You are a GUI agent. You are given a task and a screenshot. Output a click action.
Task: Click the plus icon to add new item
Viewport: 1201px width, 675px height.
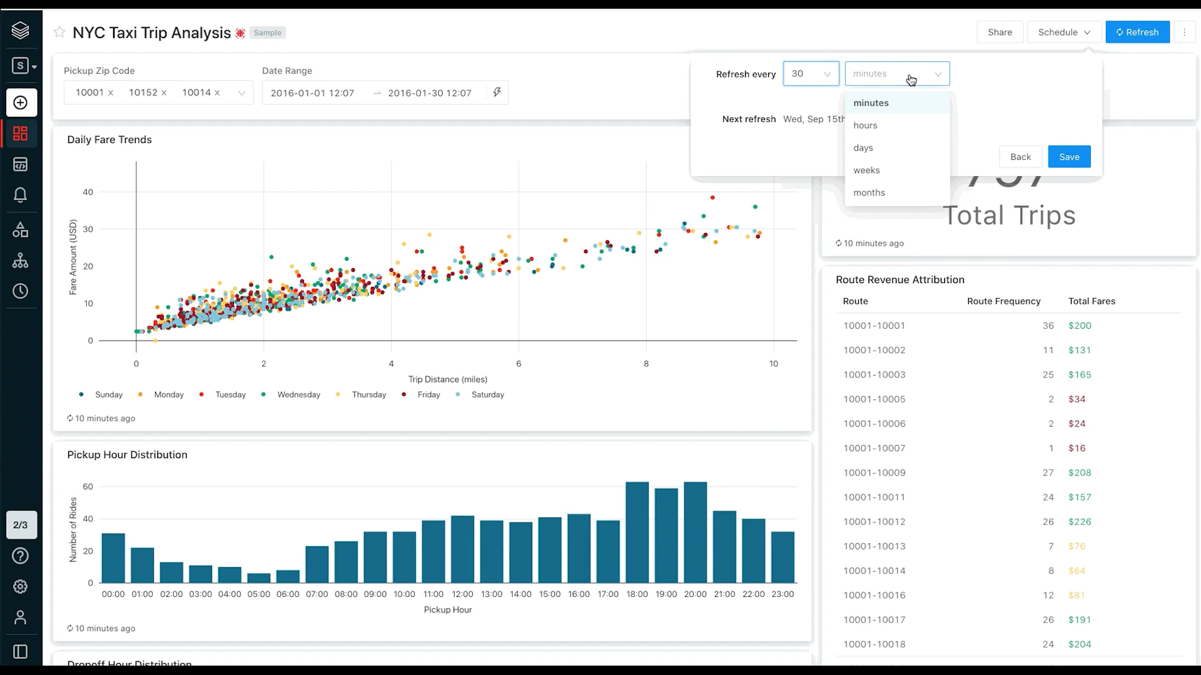click(x=21, y=102)
